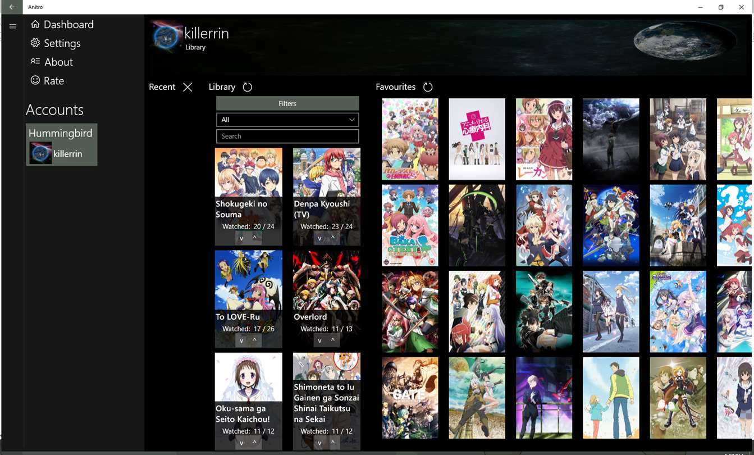
Task: Click the killerrin profile avatar in the header
Action: pos(167,36)
